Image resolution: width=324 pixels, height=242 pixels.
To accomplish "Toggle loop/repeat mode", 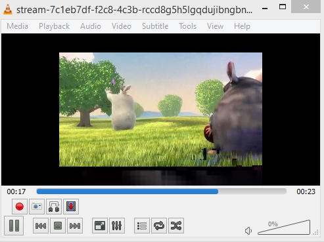I will click(x=159, y=226).
